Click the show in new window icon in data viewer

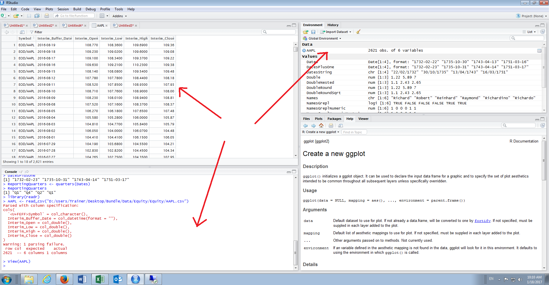[22, 32]
